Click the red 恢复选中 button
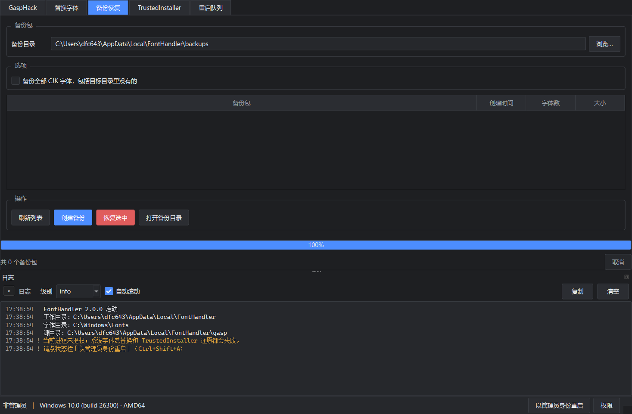 coord(115,218)
